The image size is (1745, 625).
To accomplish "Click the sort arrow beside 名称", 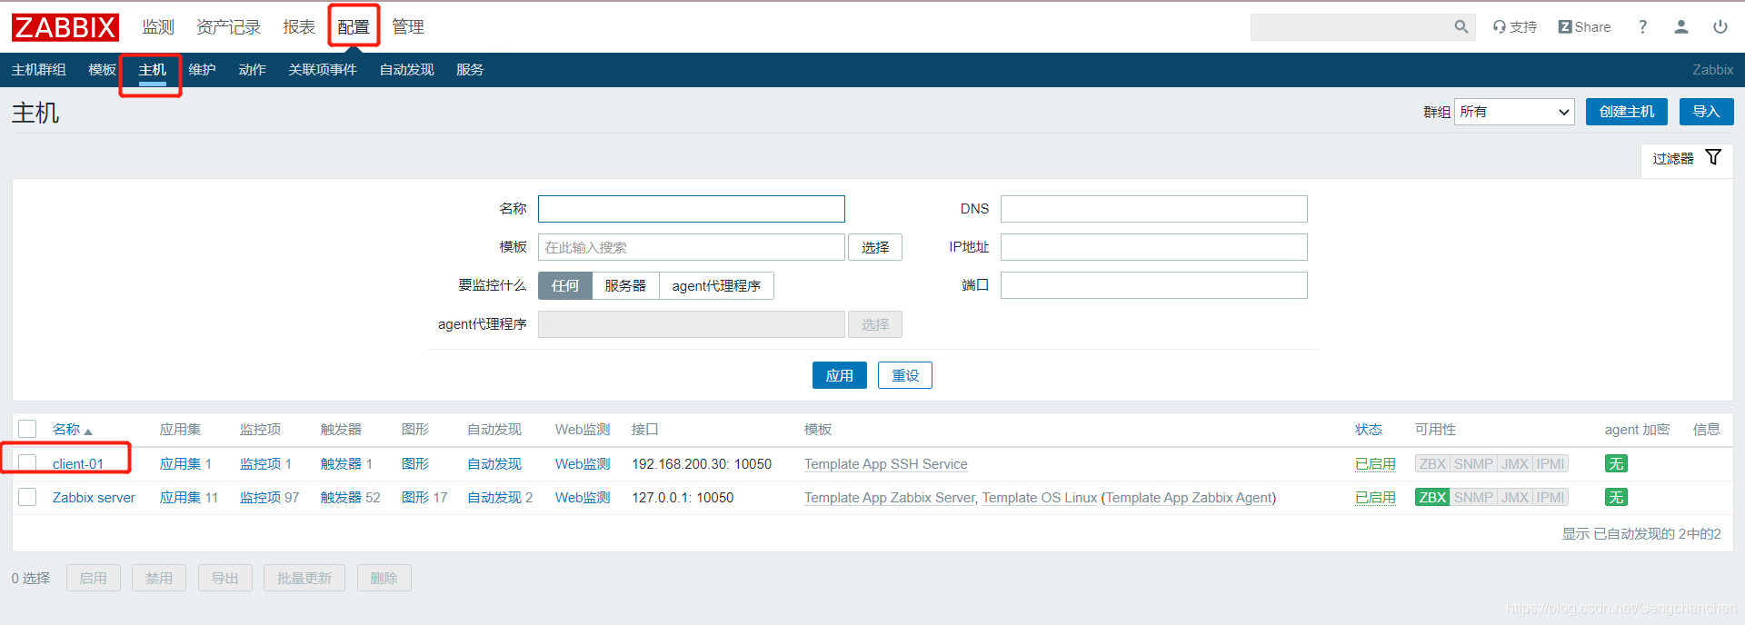I will (88, 432).
